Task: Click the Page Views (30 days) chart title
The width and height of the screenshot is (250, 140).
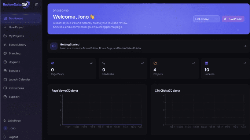Action: (65, 91)
